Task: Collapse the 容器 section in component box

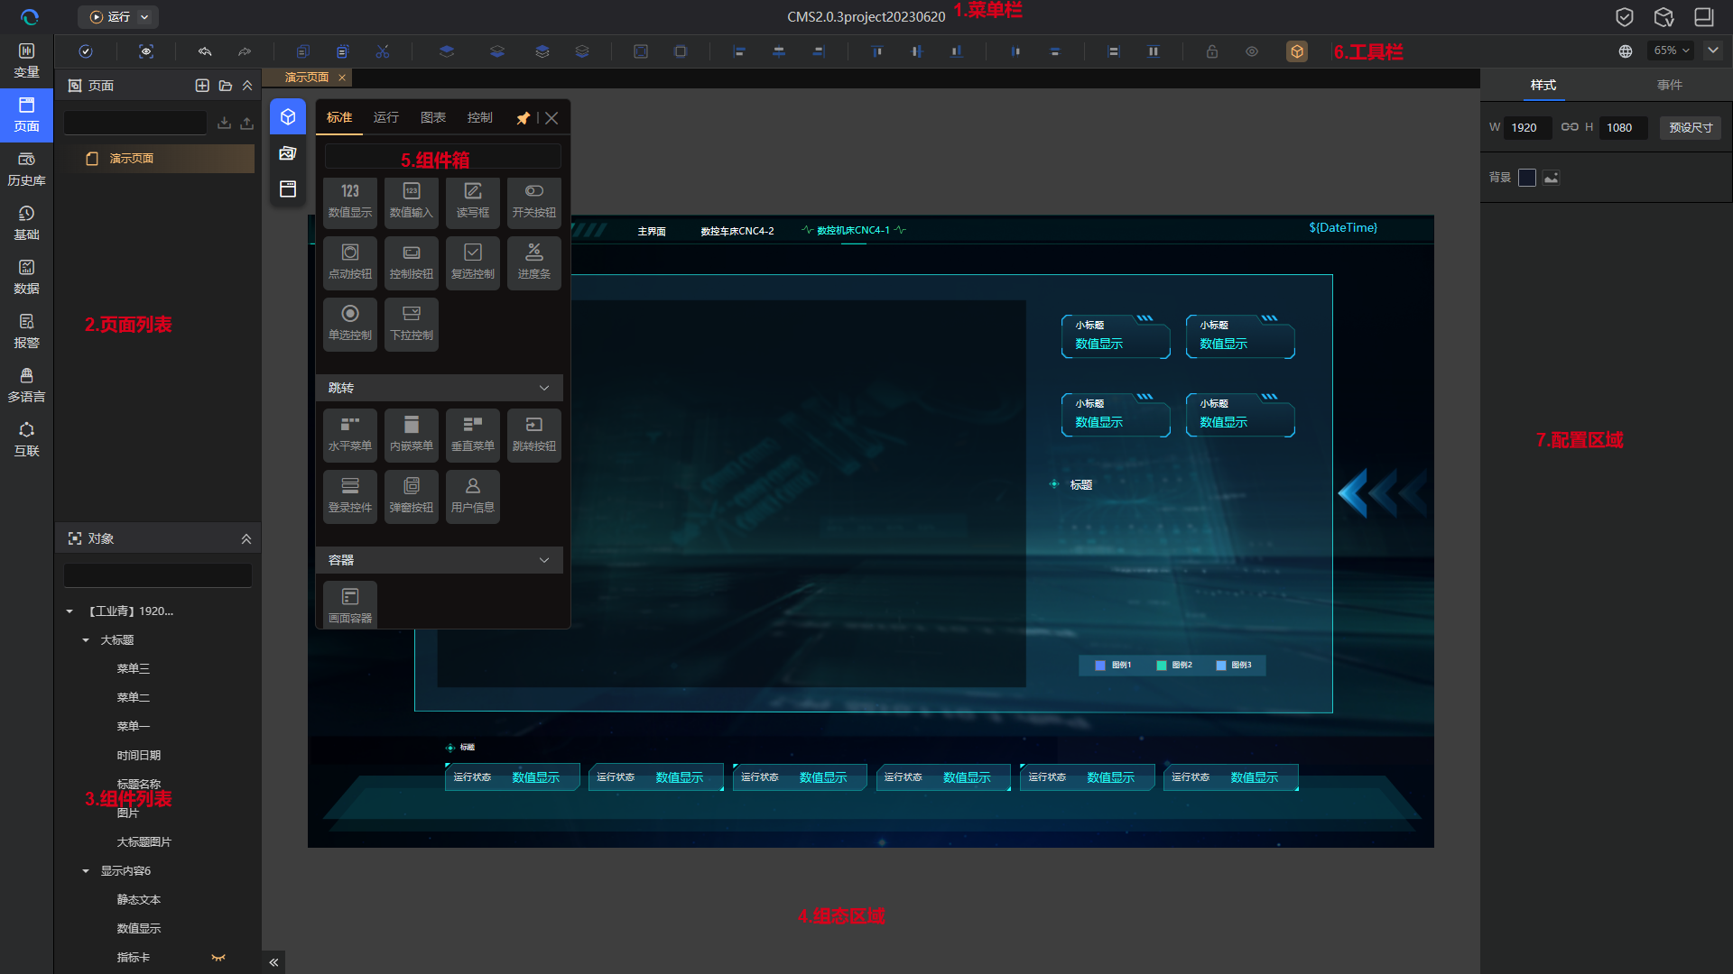Action: tap(544, 560)
